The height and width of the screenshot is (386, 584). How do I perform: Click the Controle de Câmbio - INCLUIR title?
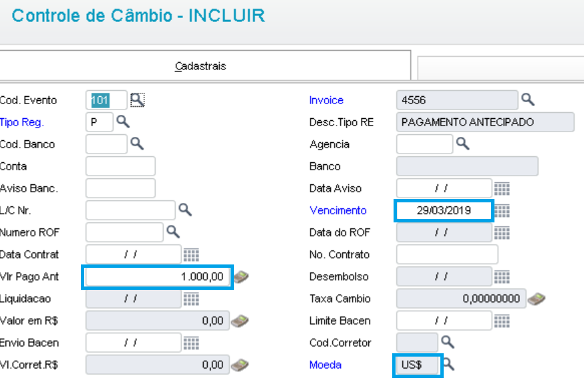tap(138, 15)
